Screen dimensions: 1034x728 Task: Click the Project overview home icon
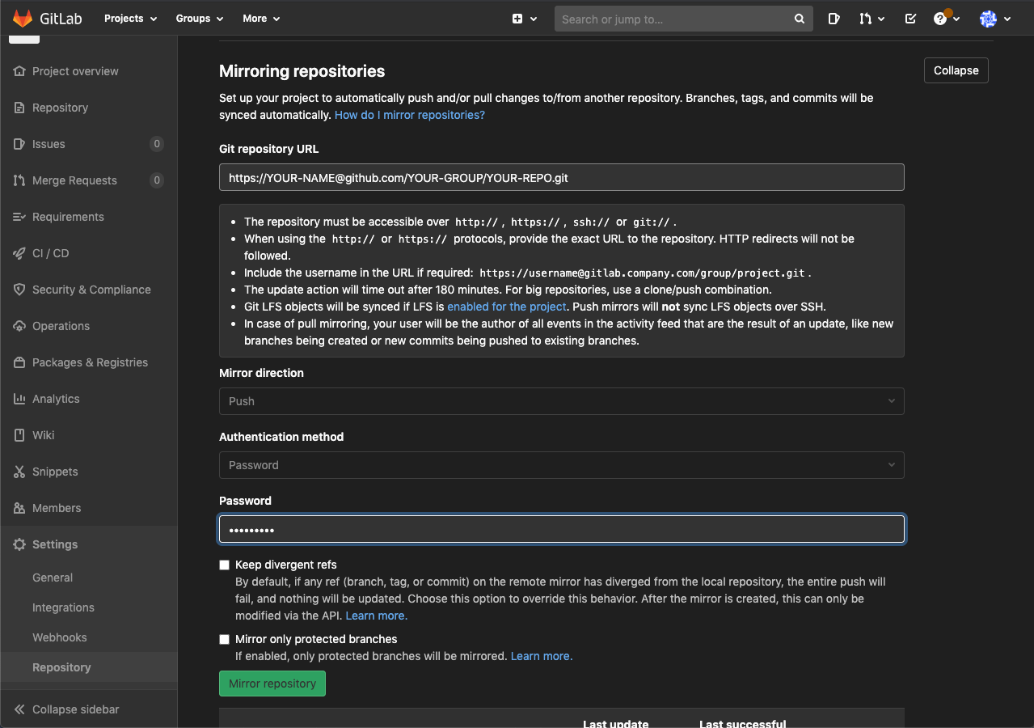(x=19, y=71)
